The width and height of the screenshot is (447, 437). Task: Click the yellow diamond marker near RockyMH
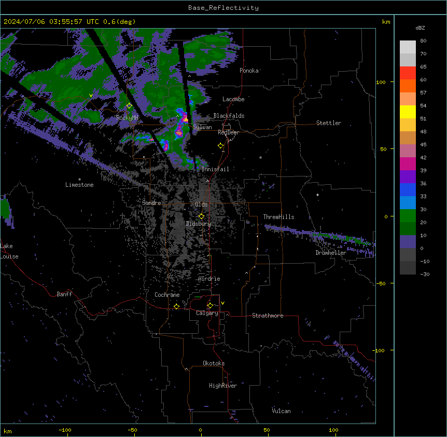129,106
